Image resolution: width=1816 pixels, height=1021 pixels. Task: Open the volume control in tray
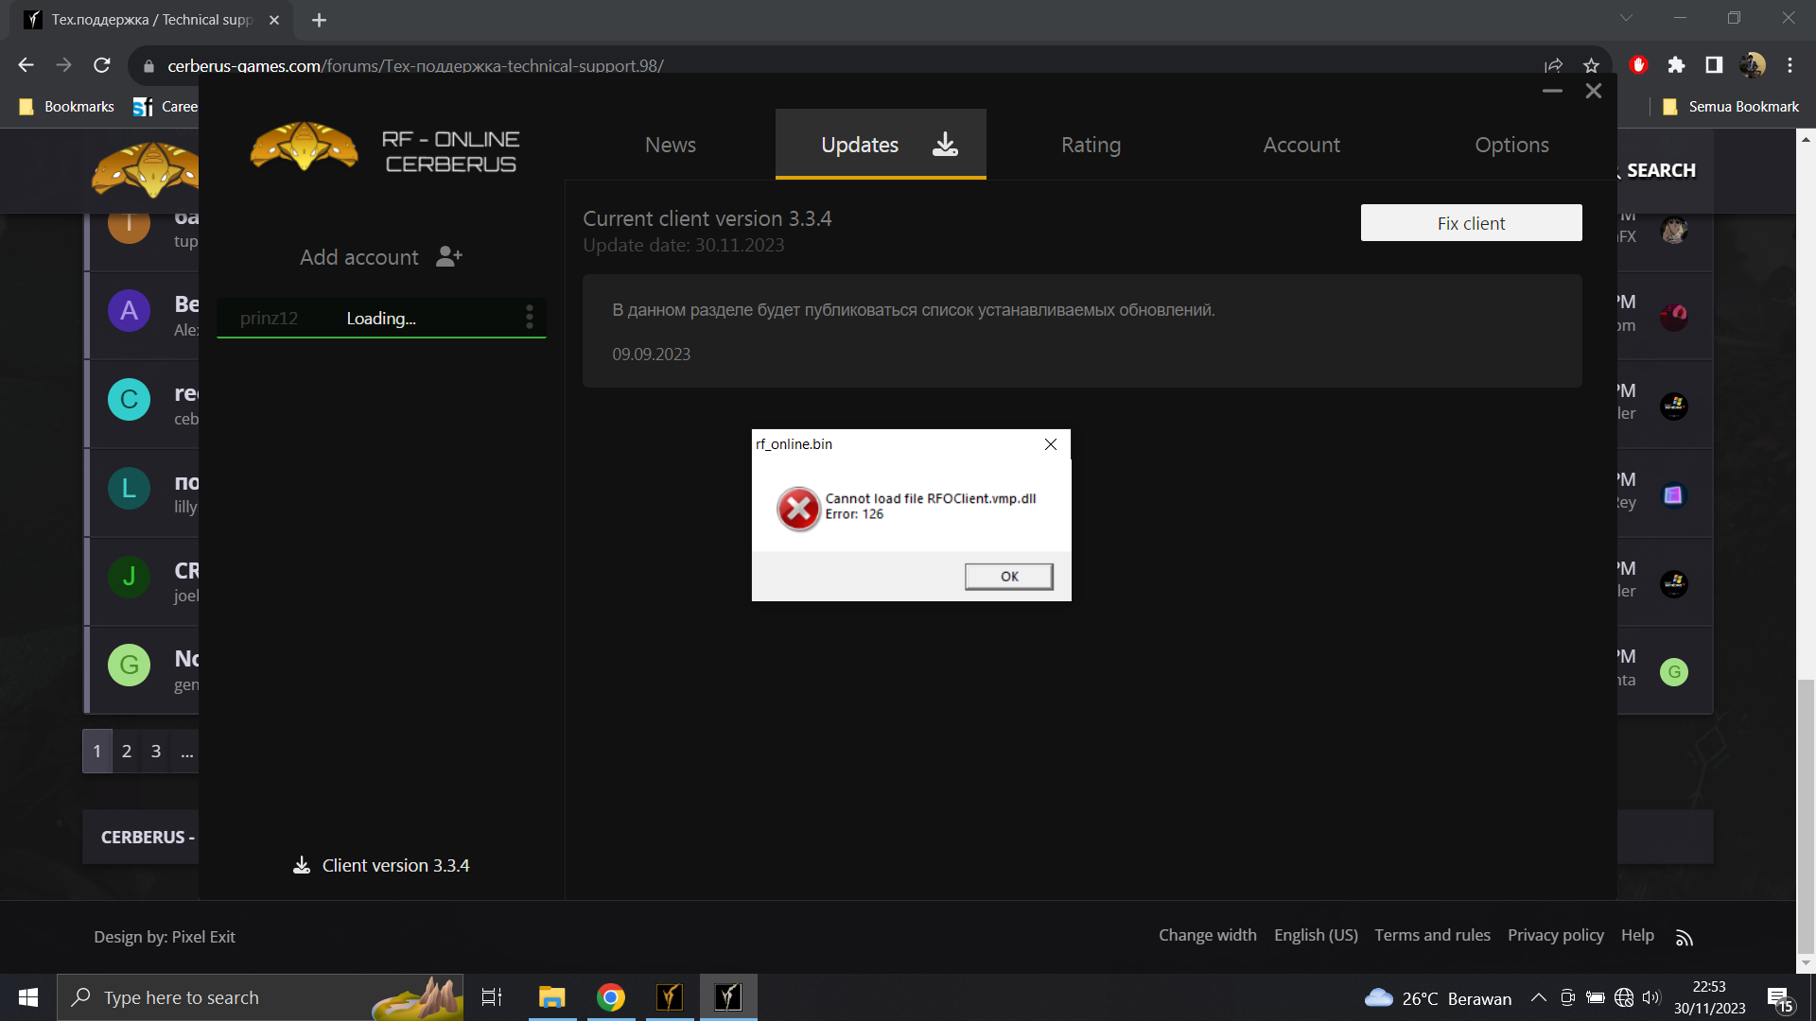point(1651,997)
